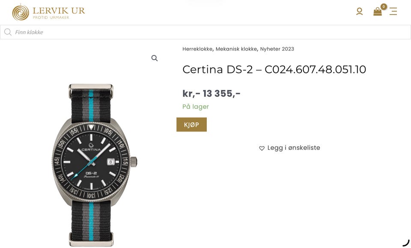Viewport: 411px width, 248px height.
Task: Click the search magnifier icon
Action: tap(8, 32)
